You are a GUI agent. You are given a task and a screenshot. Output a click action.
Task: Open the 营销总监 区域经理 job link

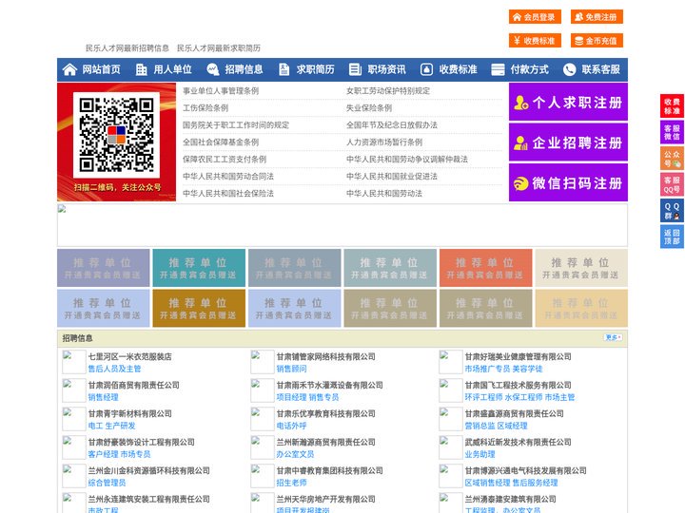[x=496, y=426]
